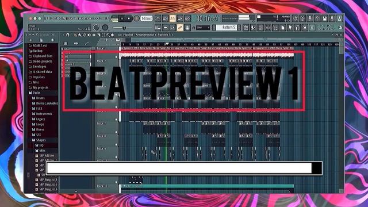Select the delete tool in playlist toolbar
The image size is (368, 207).
coord(85,35)
